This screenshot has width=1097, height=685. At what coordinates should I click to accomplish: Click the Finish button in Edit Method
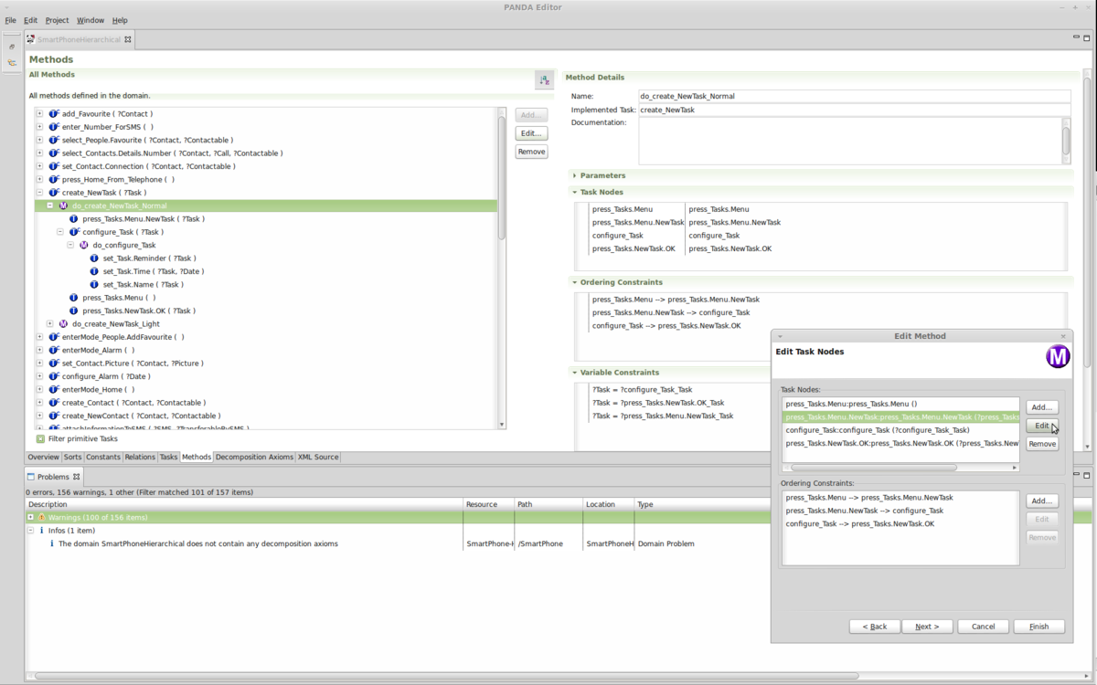coord(1038,627)
